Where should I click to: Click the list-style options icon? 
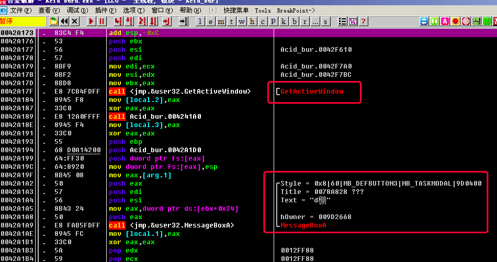342,21
